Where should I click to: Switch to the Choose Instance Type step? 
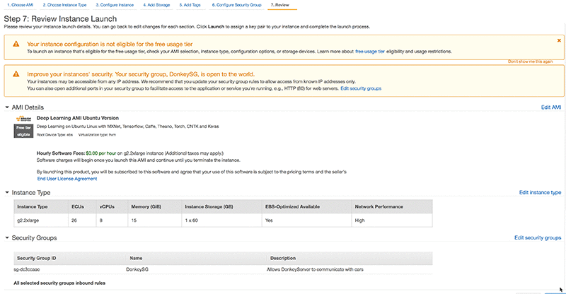coord(64,5)
